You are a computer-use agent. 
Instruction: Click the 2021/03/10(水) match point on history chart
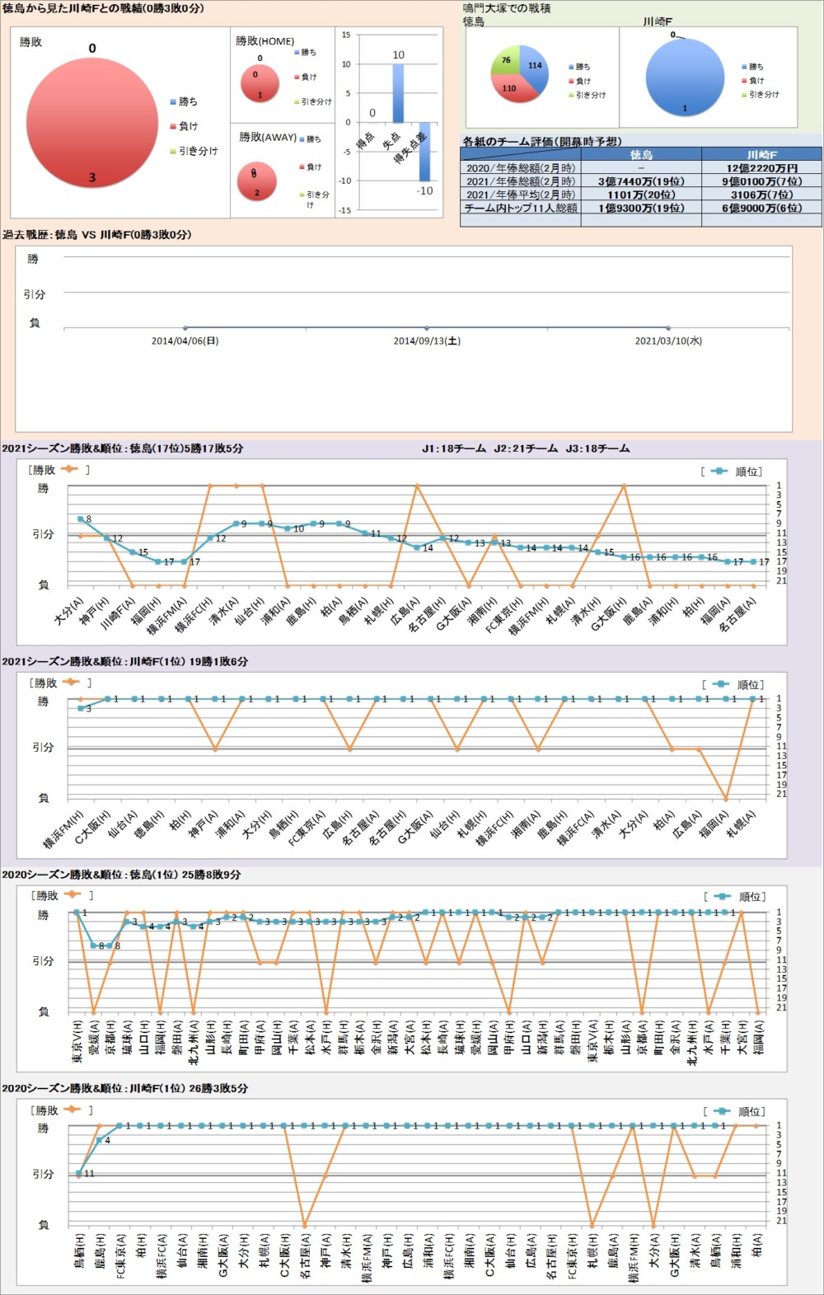coord(667,328)
